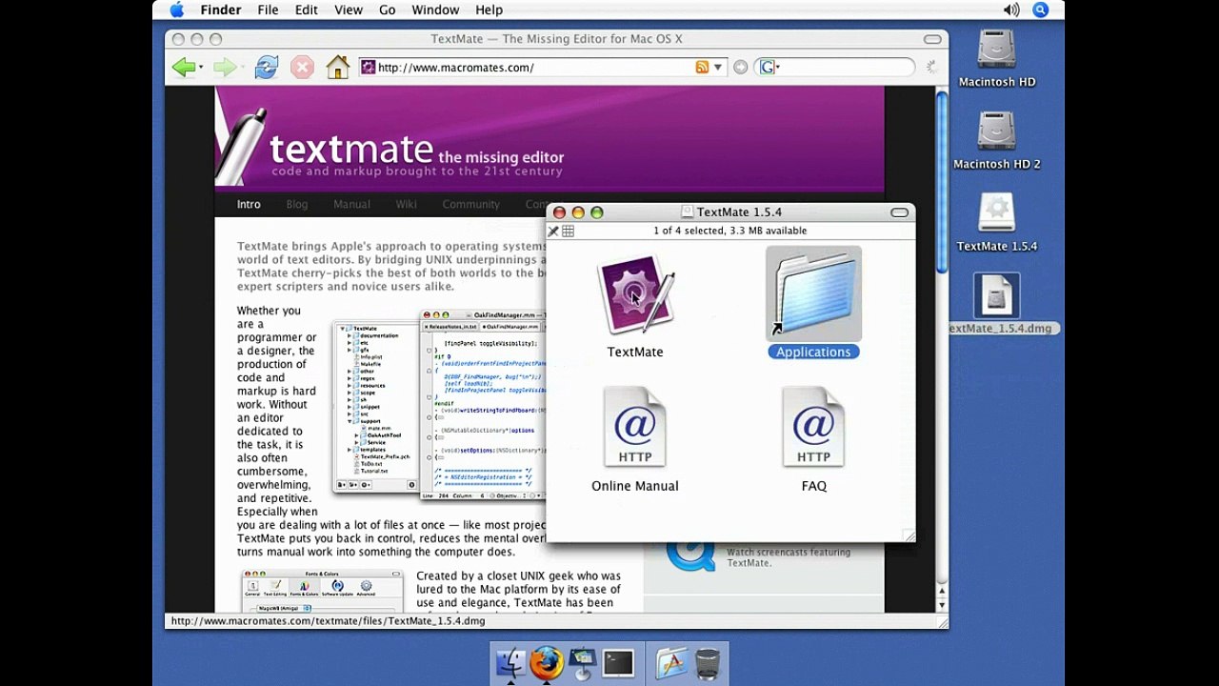The width and height of the screenshot is (1219, 686).
Task: Click the Google search engine icon
Action: coord(766,68)
